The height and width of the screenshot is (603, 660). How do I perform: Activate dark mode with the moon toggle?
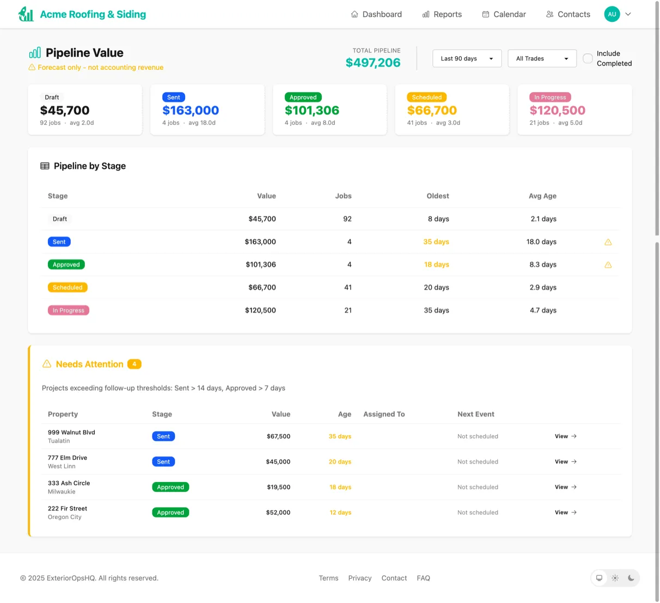[631, 578]
